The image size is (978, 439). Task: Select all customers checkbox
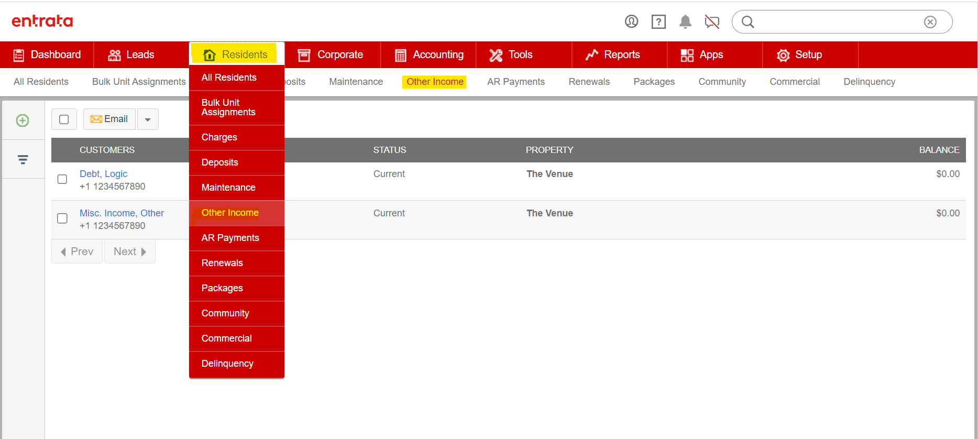click(x=64, y=119)
